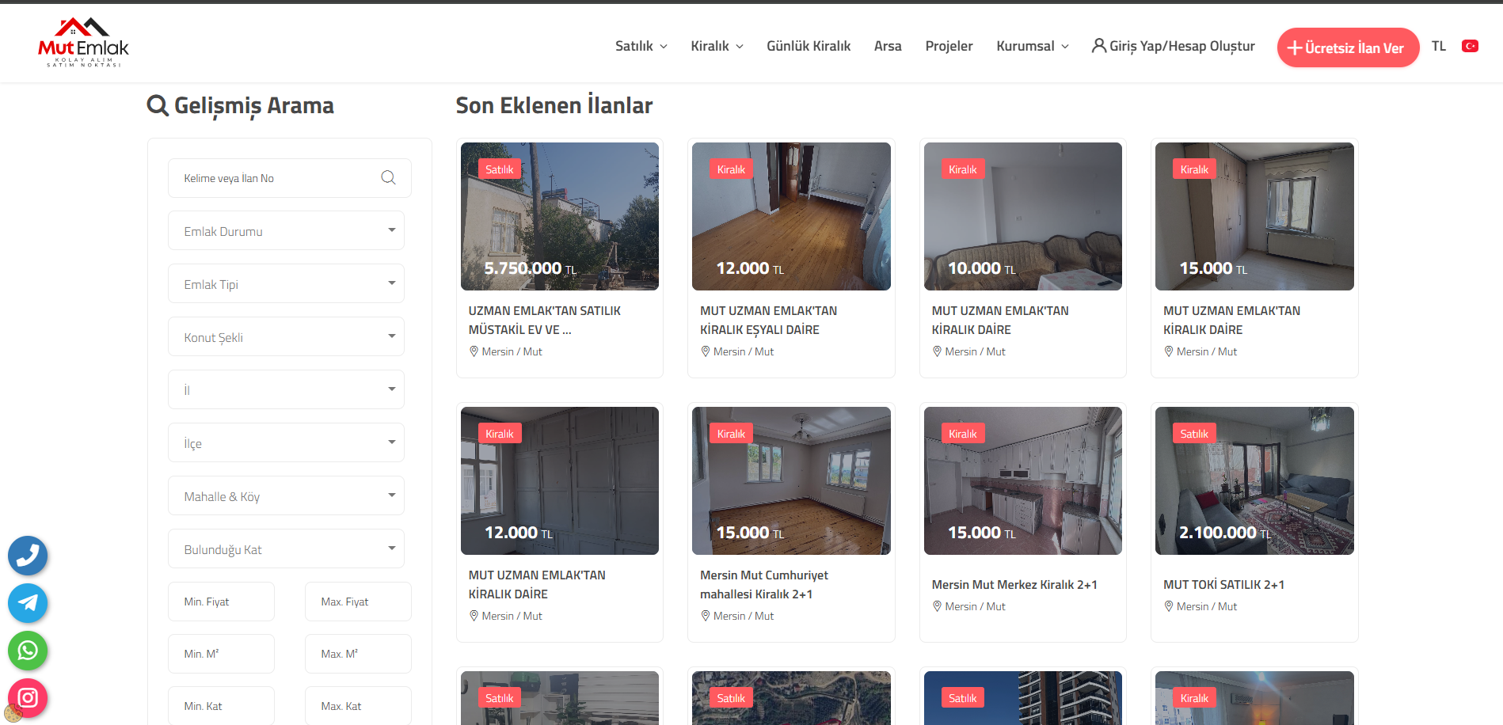Expand the Konut Şekli dropdown

pos(286,337)
